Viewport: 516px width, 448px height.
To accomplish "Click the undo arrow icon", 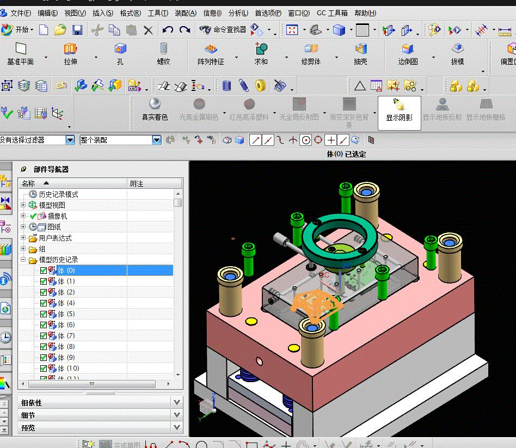I will pyautogui.click(x=168, y=30).
